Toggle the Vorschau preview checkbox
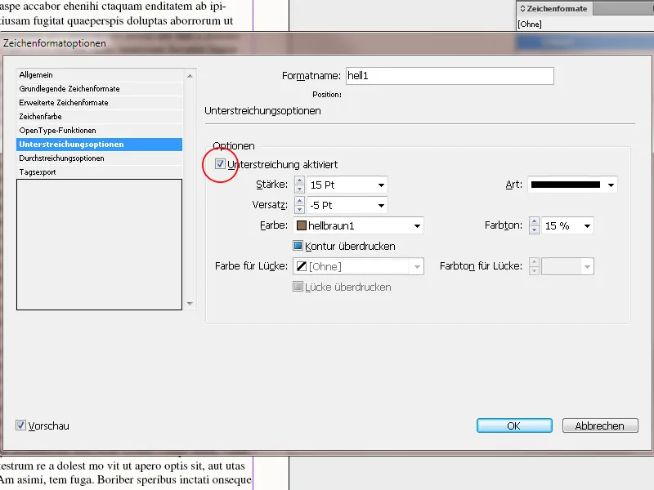654x490 pixels. click(x=20, y=425)
